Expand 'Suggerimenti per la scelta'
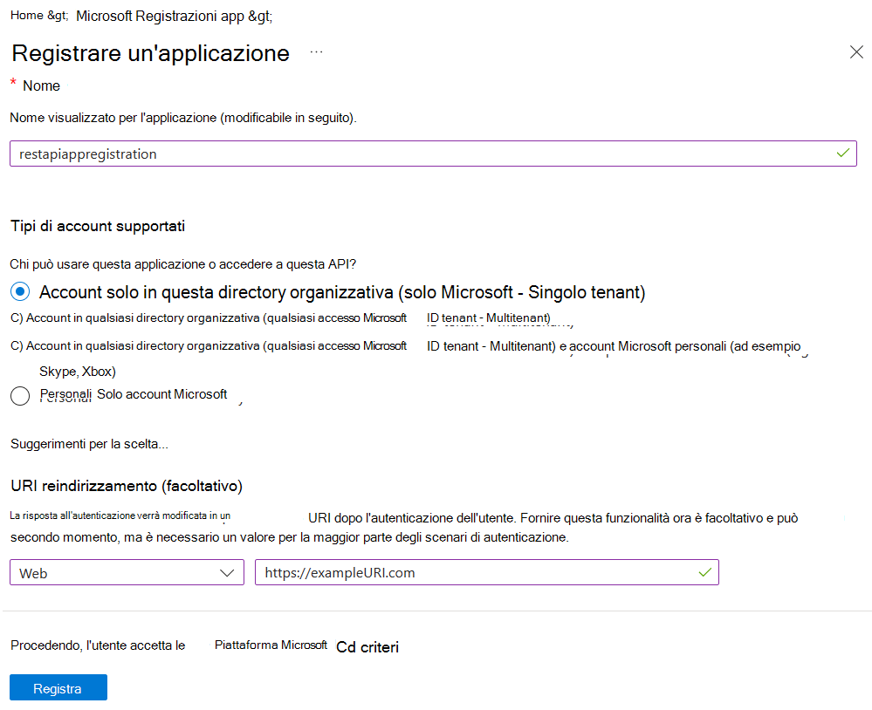Screen dimensions: 872x710 86,444
